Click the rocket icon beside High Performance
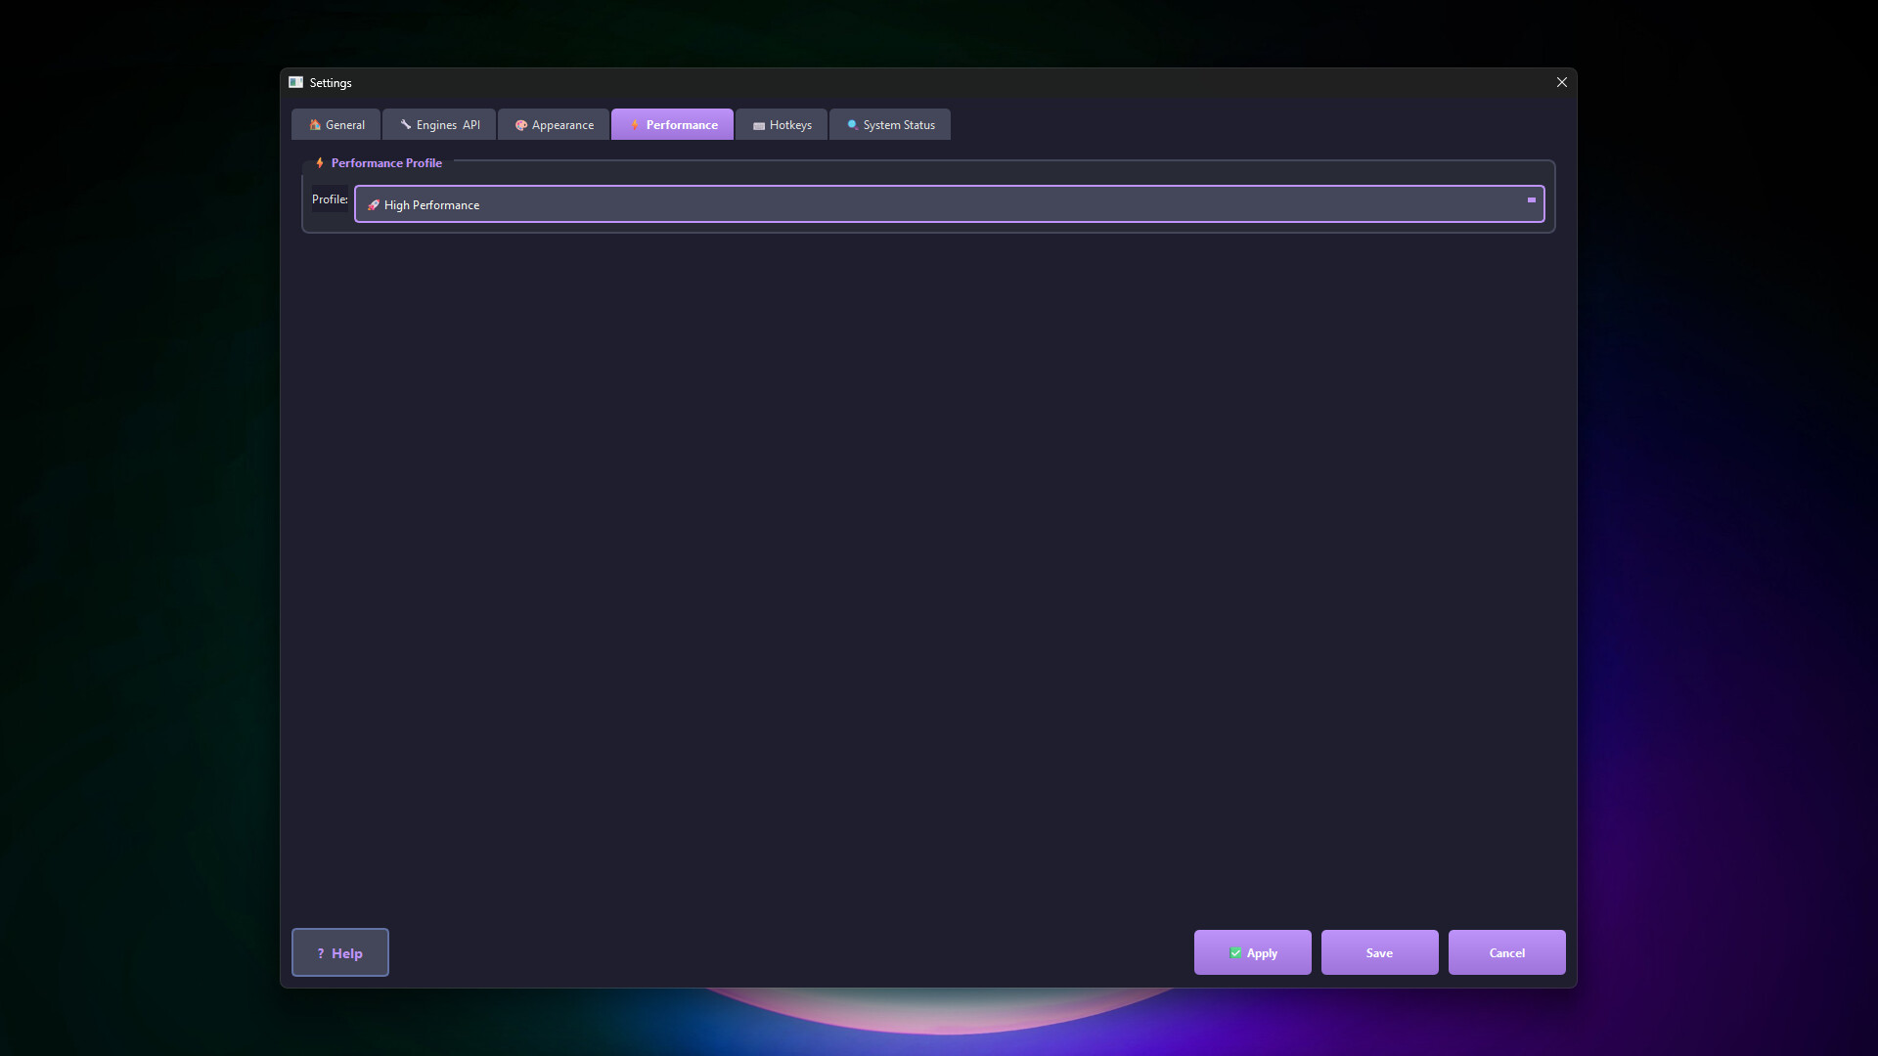The height and width of the screenshot is (1056, 1878). [x=372, y=204]
